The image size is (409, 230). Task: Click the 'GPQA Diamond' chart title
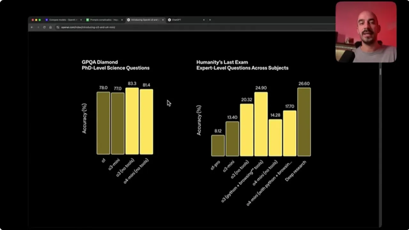[x=100, y=62]
